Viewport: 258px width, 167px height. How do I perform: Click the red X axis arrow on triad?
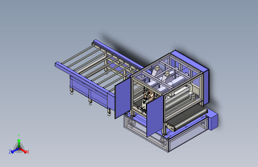[x=23, y=150]
